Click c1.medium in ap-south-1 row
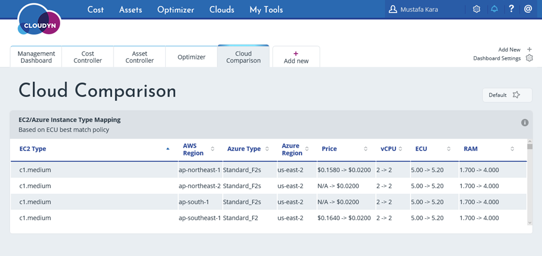Screen dimensions: 542x256 coord(35,202)
